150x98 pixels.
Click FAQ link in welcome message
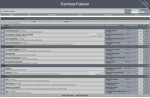point(34,21)
